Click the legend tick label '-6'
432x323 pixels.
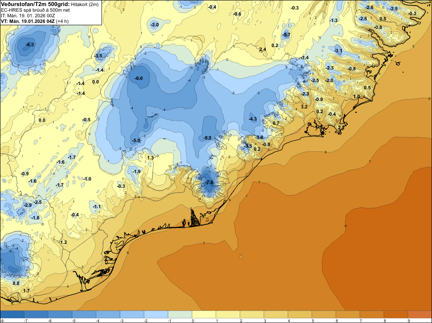(x=49, y=320)
